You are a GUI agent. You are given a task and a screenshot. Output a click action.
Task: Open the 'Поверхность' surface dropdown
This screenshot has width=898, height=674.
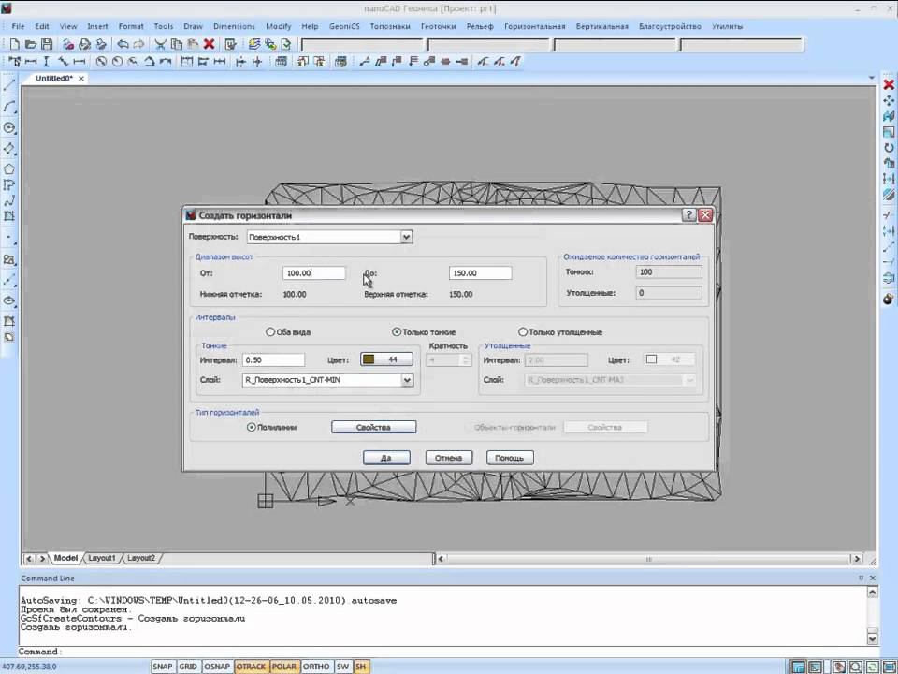pyautogui.click(x=406, y=237)
